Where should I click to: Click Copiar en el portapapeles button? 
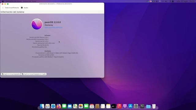[x=11, y=74]
